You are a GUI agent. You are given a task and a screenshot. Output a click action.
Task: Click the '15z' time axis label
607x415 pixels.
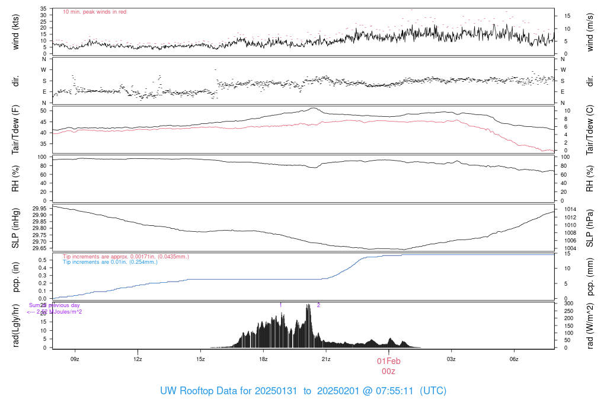[200, 359]
